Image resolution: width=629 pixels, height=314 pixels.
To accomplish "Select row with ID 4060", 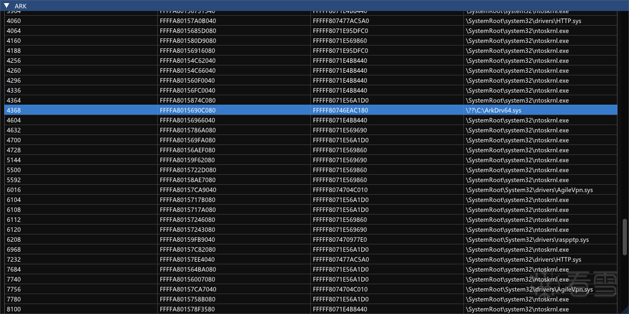I will click(14, 21).
